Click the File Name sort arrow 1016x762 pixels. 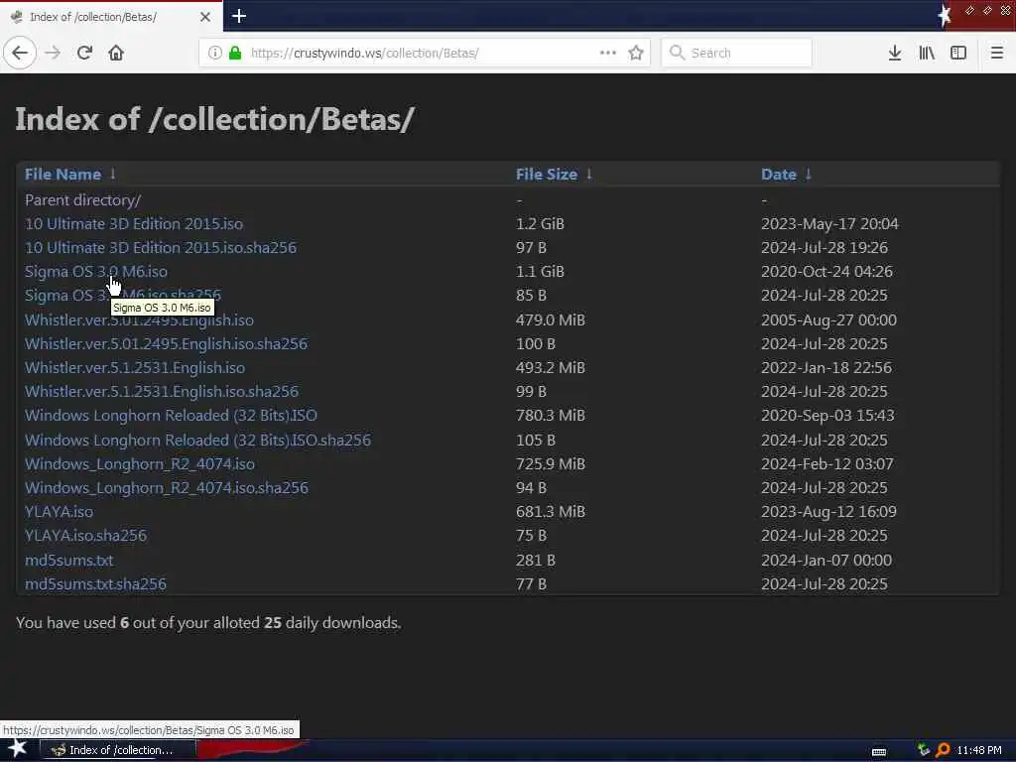point(113,174)
